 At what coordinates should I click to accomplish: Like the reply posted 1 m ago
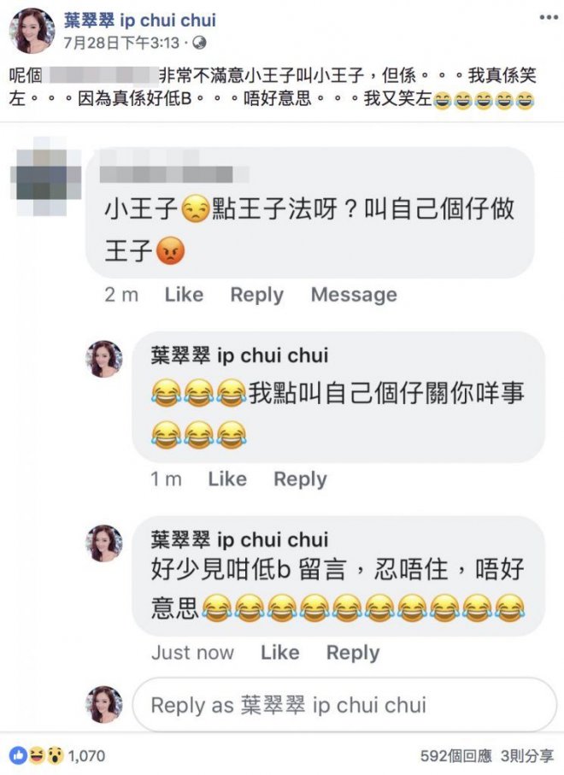click(227, 479)
